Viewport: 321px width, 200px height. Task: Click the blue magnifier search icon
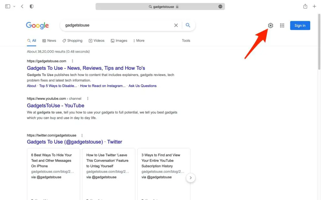pyautogui.click(x=188, y=25)
